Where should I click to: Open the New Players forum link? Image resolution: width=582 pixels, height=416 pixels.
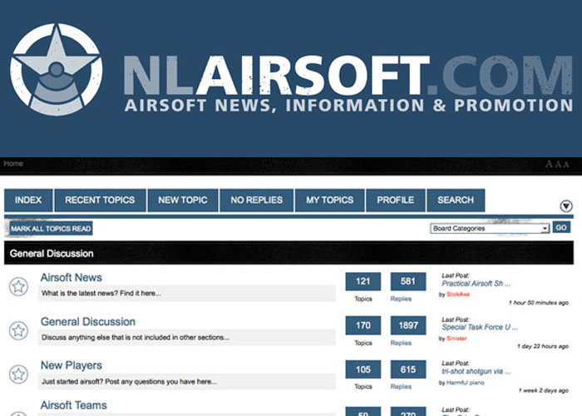[x=72, y=365]
